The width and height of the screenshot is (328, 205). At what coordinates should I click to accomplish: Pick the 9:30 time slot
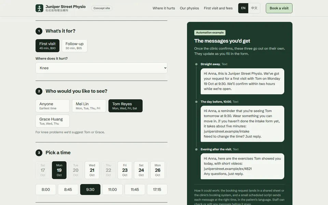coord(90,190)
